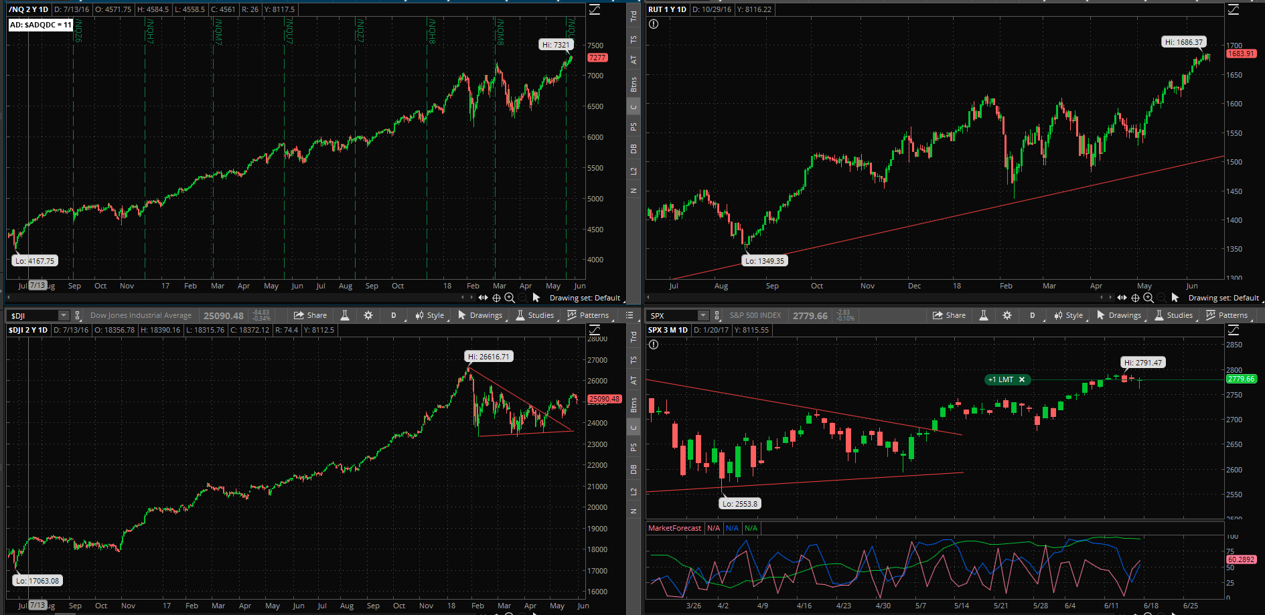
Task: Open the Trd side tab beside $DJI chart
Action: point(634,337)
